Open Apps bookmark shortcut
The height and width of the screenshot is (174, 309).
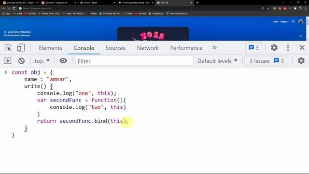pos(6,14)
